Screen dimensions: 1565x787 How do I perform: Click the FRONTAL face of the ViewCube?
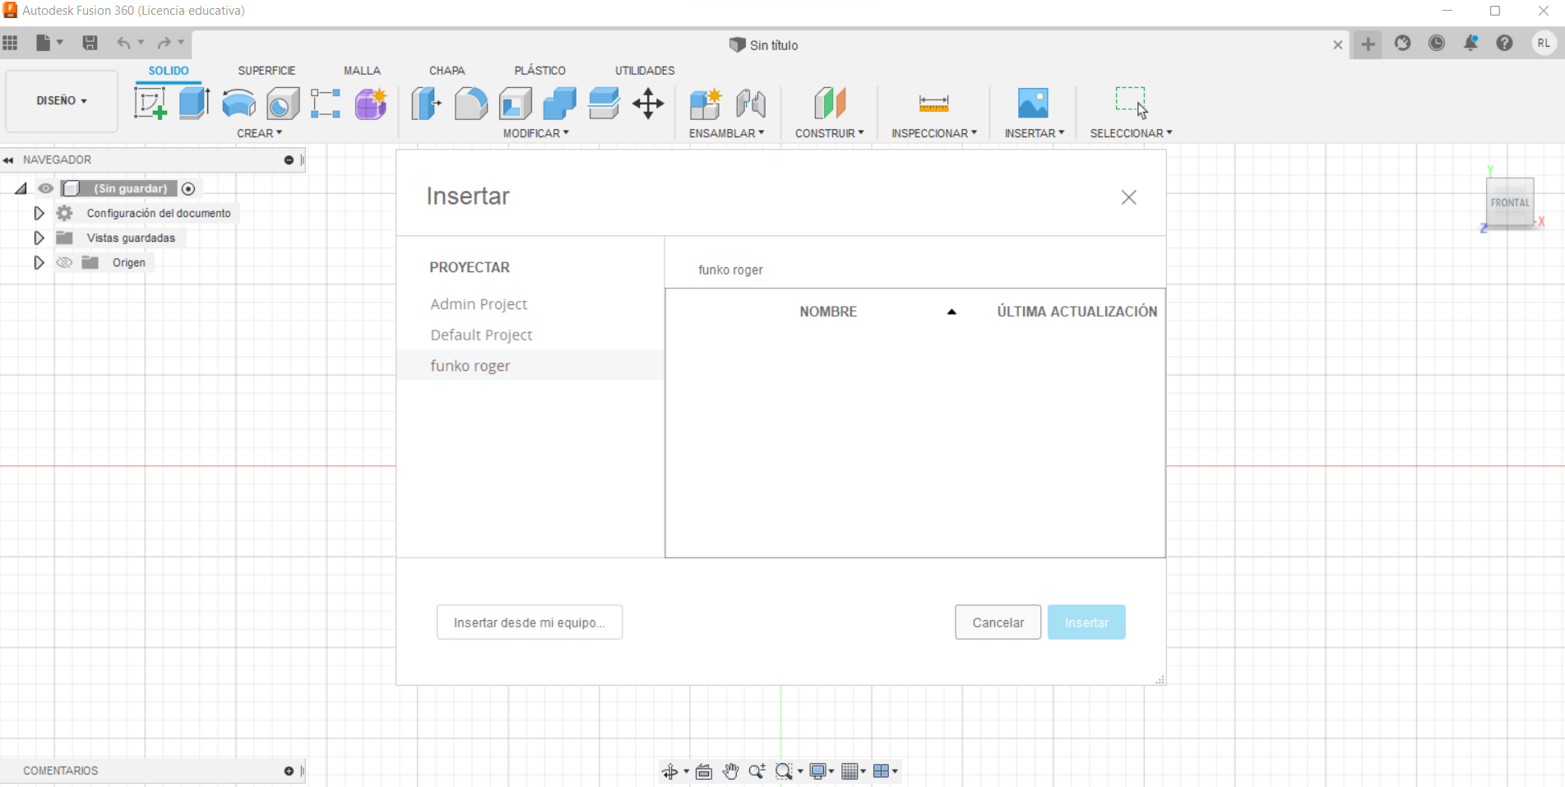click(1510, 202)
